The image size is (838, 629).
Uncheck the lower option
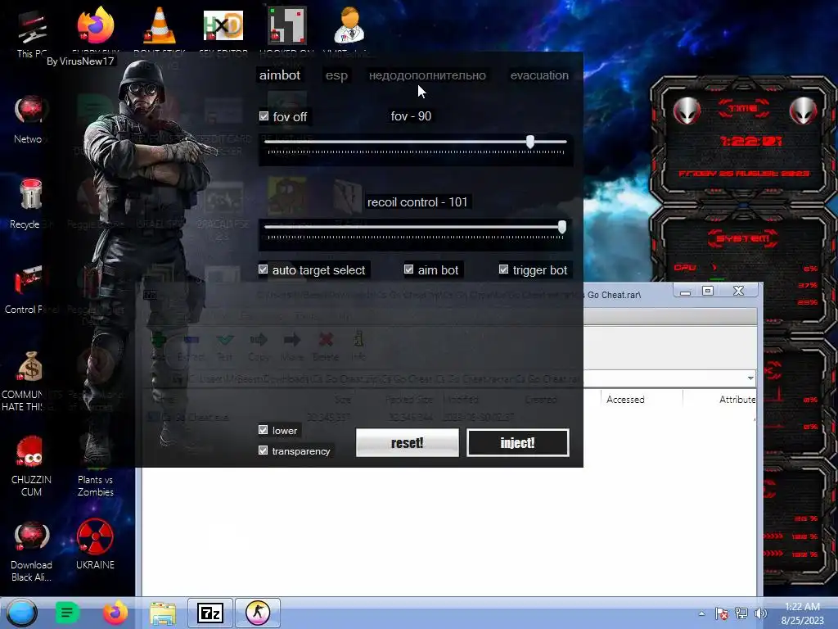263,430
